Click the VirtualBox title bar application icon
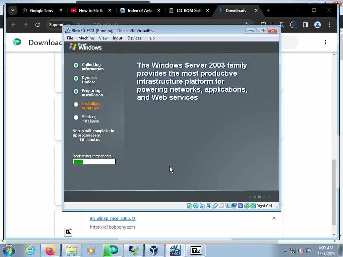Viewport: 343px width, 257px height. [x=68, y=30]
